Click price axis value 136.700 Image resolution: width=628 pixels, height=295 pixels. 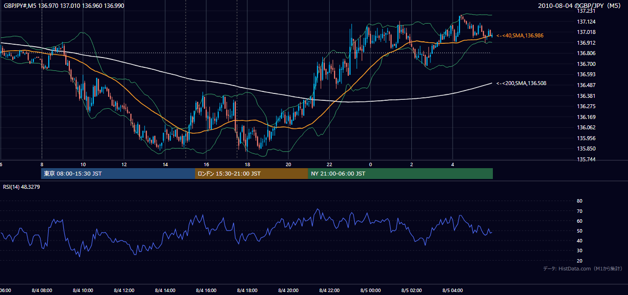pos(586,64)
